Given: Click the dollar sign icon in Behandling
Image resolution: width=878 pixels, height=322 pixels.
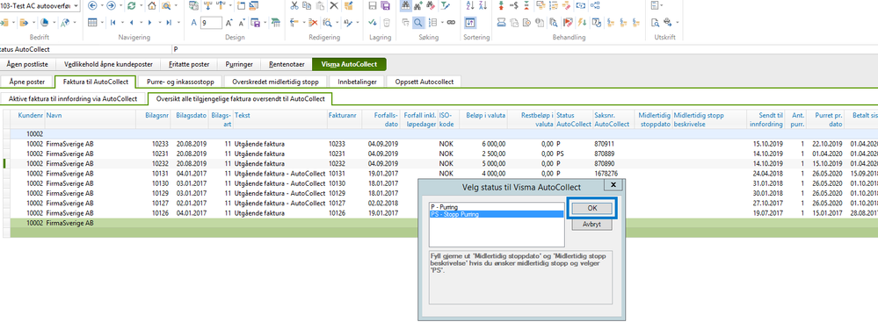Looking at the screenshot, I should pos(513,5).
